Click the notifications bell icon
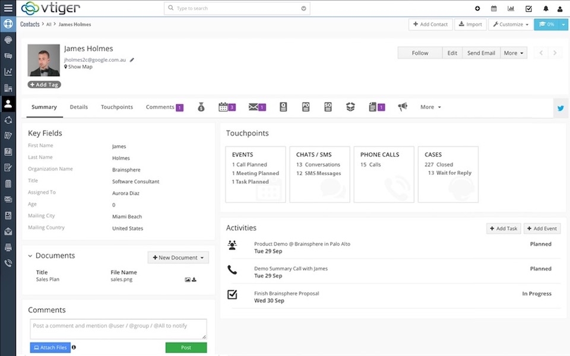This screenshot has width=570, height=356. 545,9
